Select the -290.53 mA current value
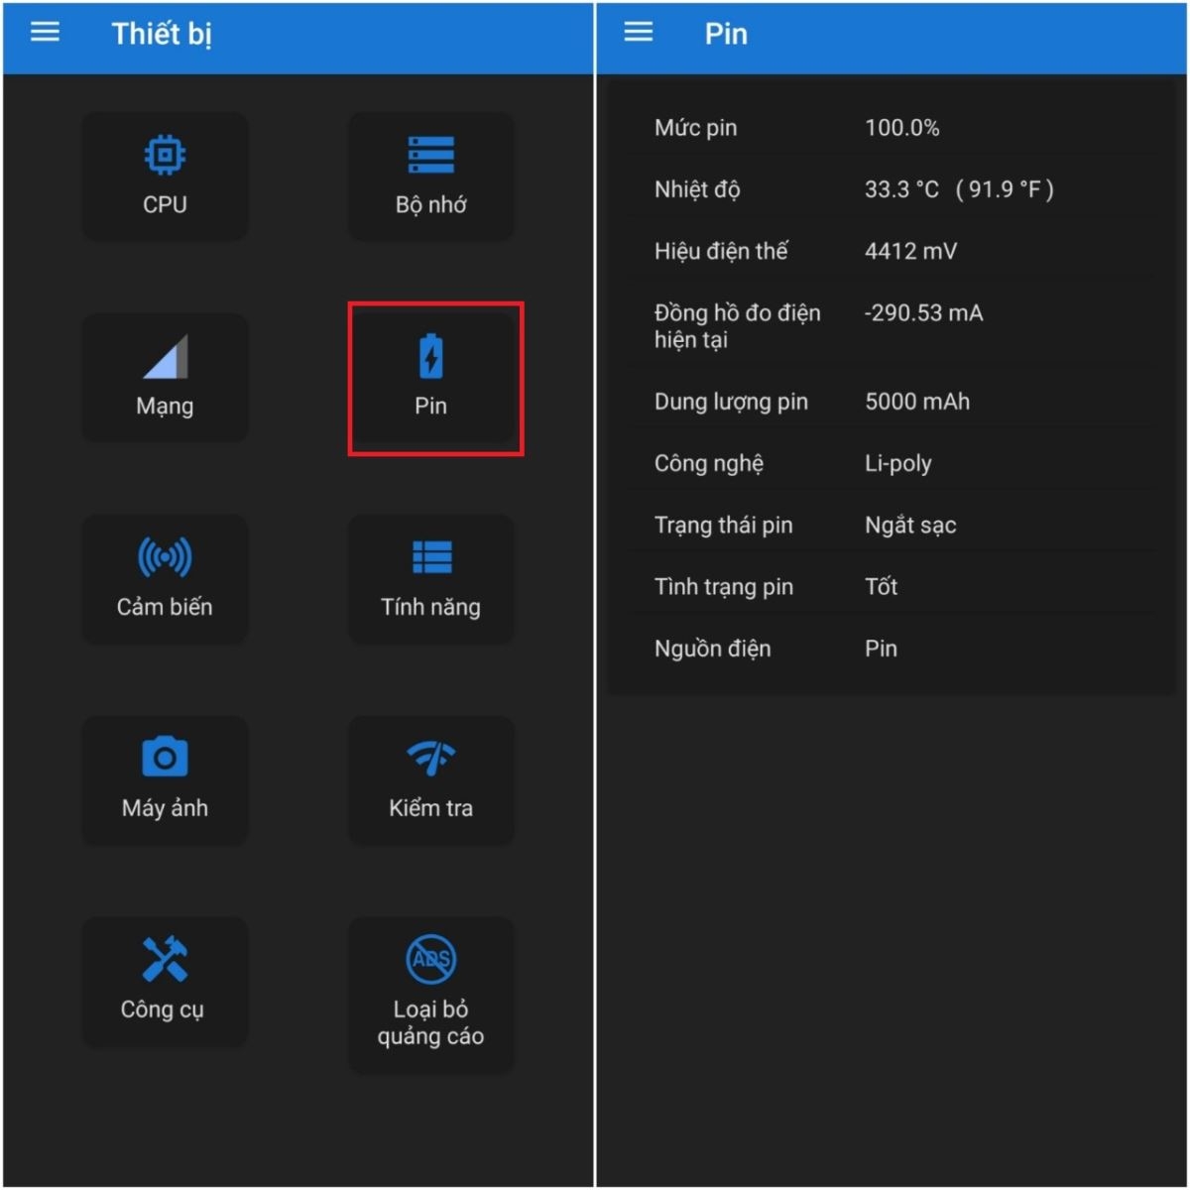Screen dimensions: 1190x1190 pyautogui.click(x=923, y=313)
